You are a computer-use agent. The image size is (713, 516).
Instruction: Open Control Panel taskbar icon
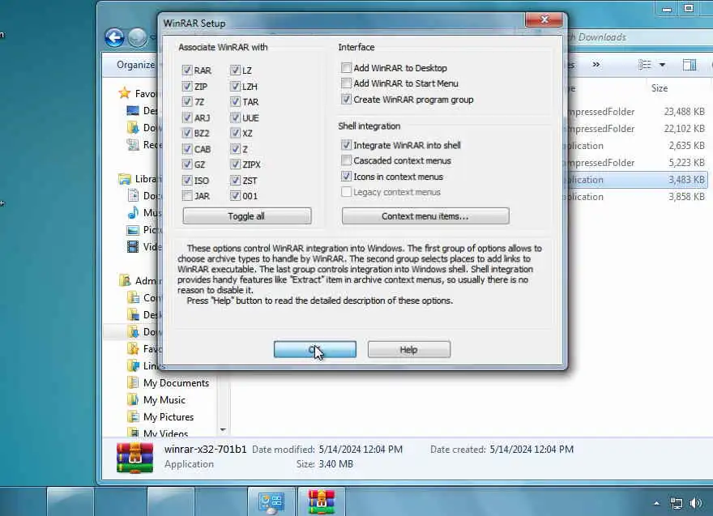[271, 502]
